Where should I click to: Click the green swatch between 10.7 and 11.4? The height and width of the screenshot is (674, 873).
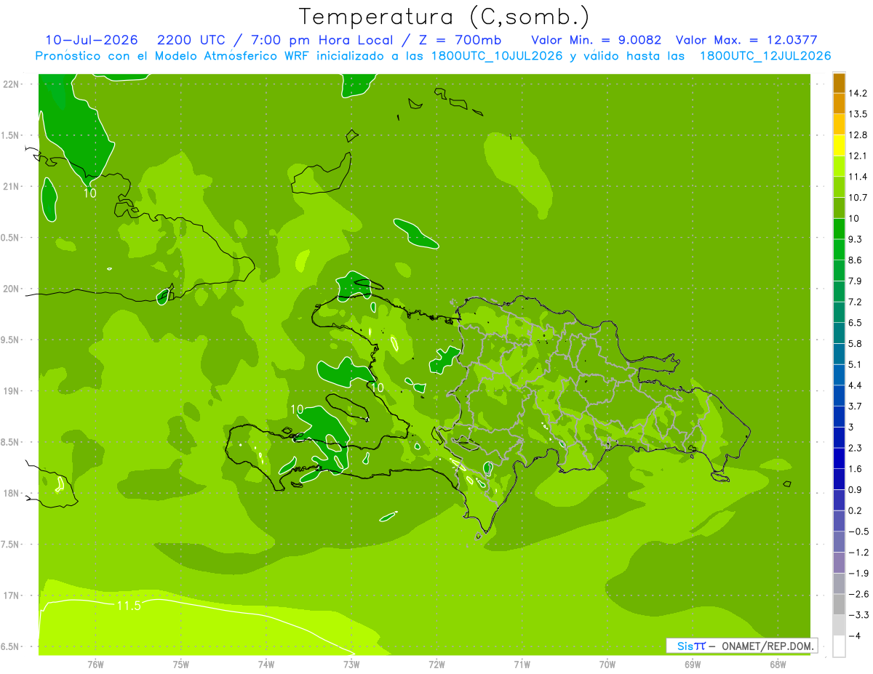[839, 188]
